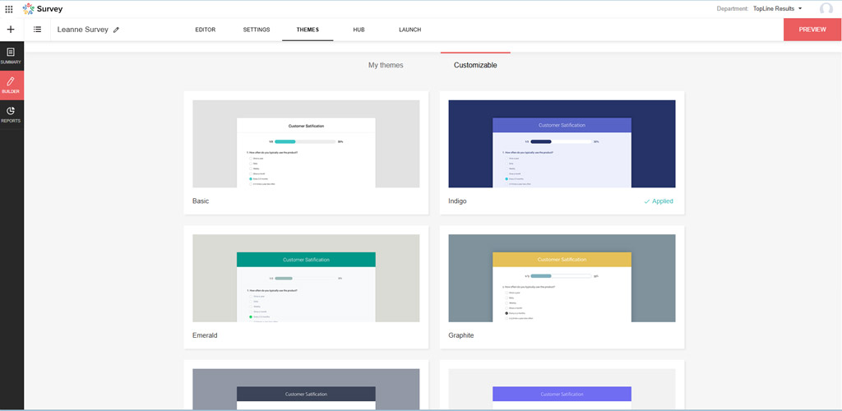Switch to the Editor tab
Image resolution: width=842 pixels, height=411 pixels.
point(205,30)
